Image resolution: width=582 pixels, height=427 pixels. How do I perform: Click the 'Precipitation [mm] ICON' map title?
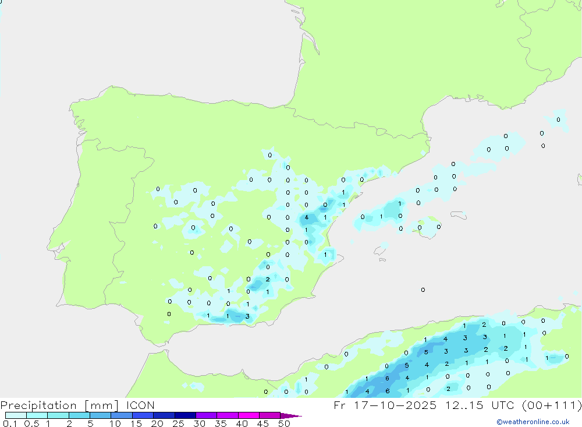point(77,405)
